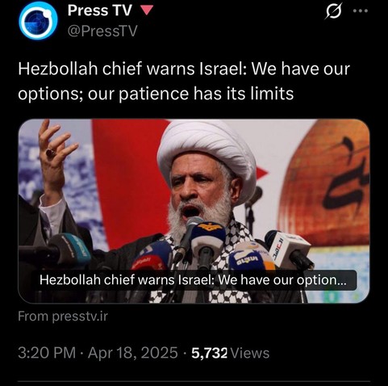Screen dimensions: 388x386
Task: Open the Press TV profile avatar
Action: tap(39, 20)
